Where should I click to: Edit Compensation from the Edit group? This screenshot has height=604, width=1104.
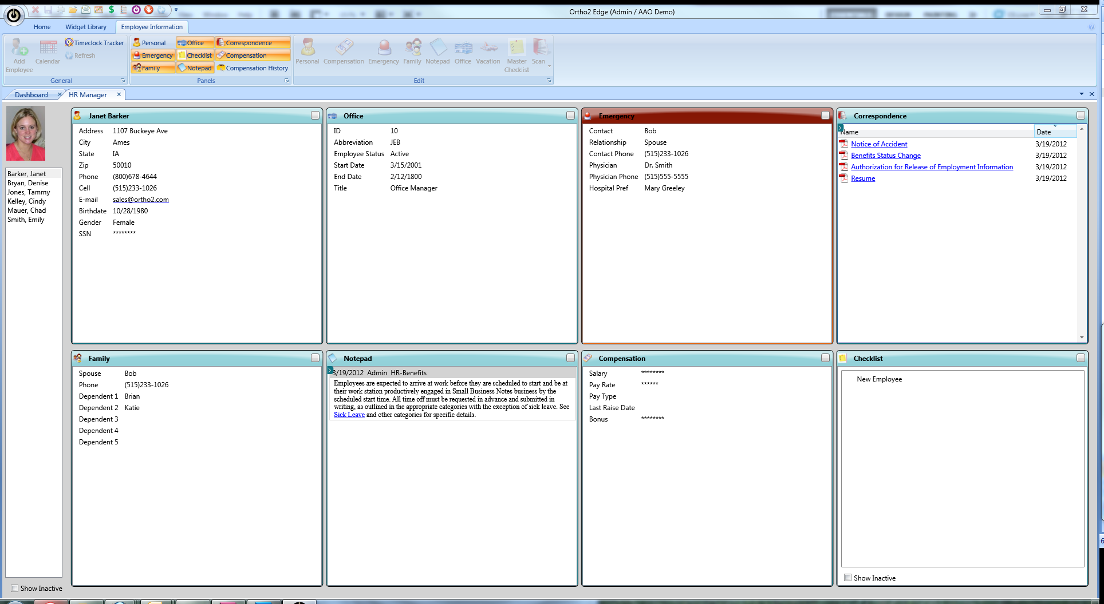(344, 52)
